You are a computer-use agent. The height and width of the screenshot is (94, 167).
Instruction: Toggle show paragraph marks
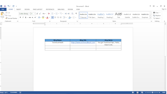(76, 14)
